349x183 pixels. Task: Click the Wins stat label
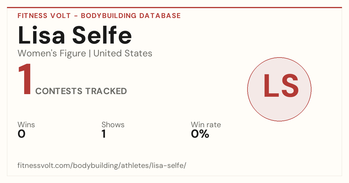click(26, 125)
